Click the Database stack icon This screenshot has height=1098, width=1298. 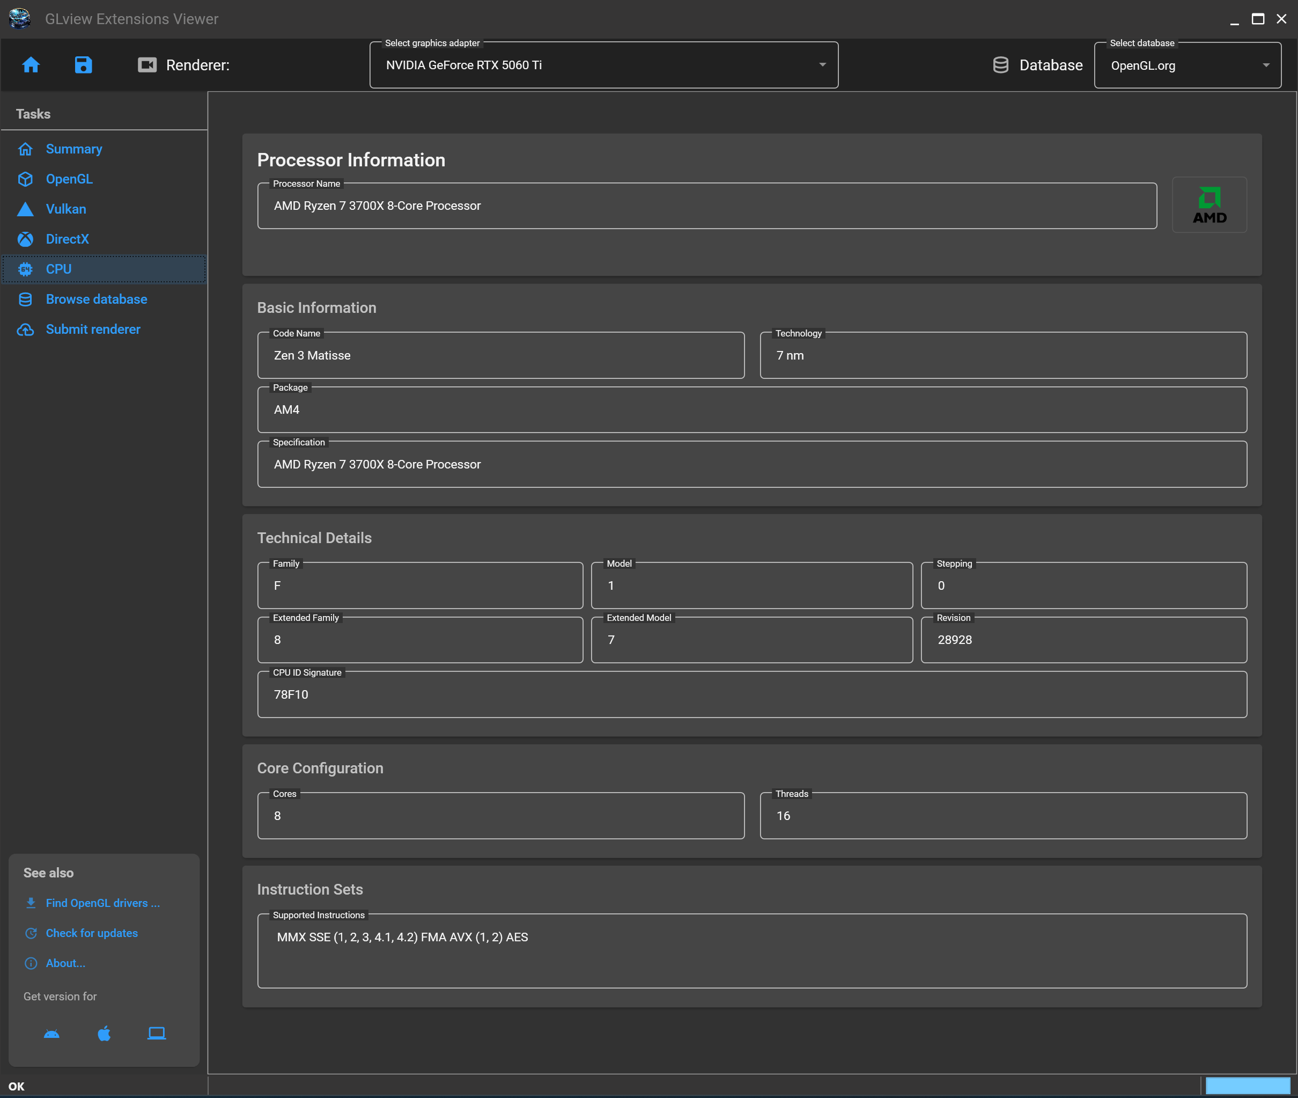[1000, 65]
